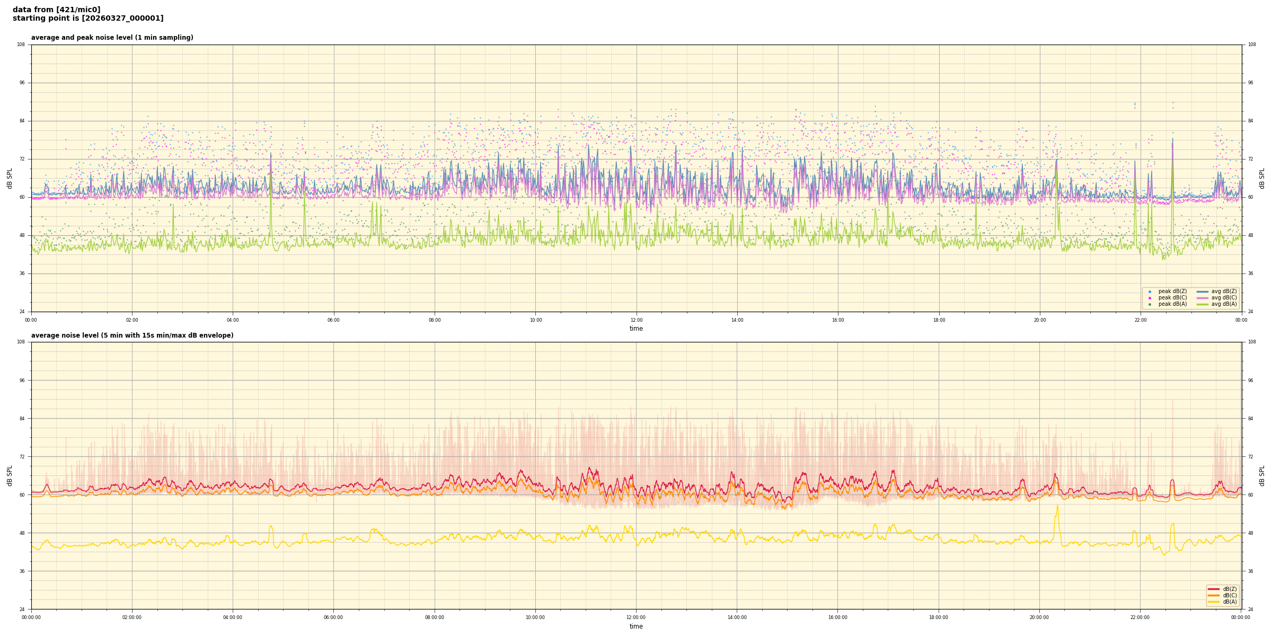The image size is (1272, 636).
Task: Click the left 'dB SPL' label of top chart
Action: point(10,179)
